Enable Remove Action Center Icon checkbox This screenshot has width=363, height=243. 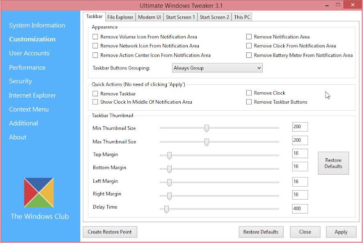pyautogui.click(x=95, y=55)
